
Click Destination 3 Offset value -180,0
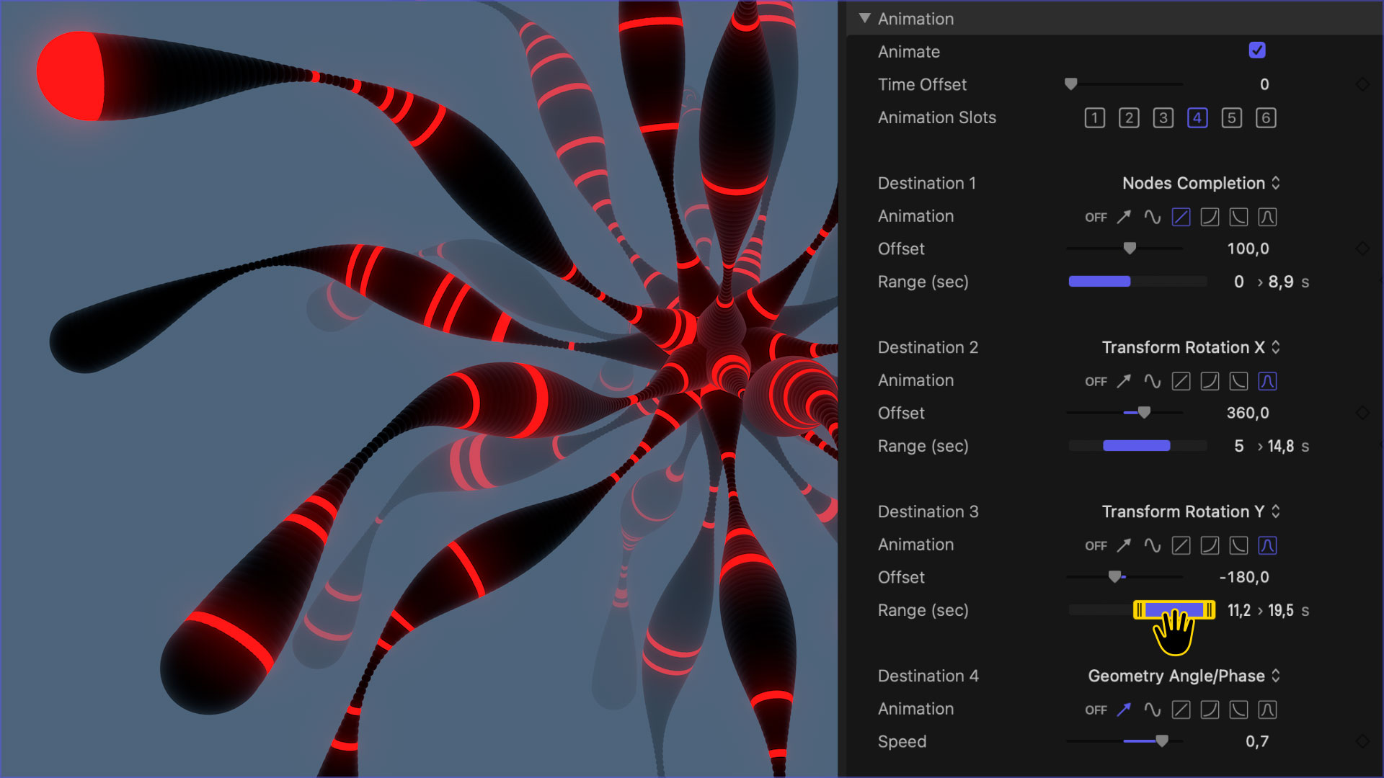pos(1244,577)
